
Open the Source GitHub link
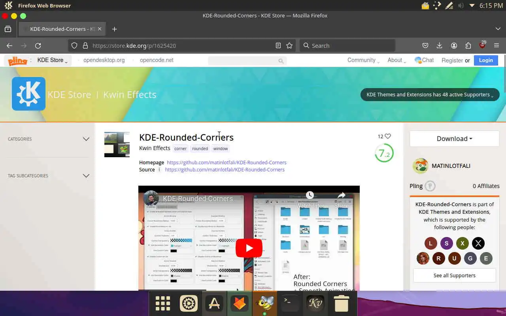click(225, 169)
